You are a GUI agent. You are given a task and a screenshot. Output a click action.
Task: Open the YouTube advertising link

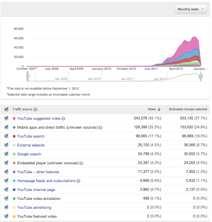pos(34,208)
